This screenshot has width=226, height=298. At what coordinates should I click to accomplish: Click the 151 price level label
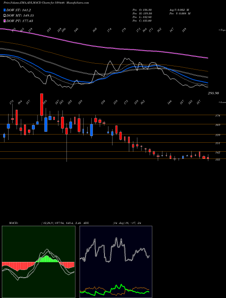click(x=217, y=143)
